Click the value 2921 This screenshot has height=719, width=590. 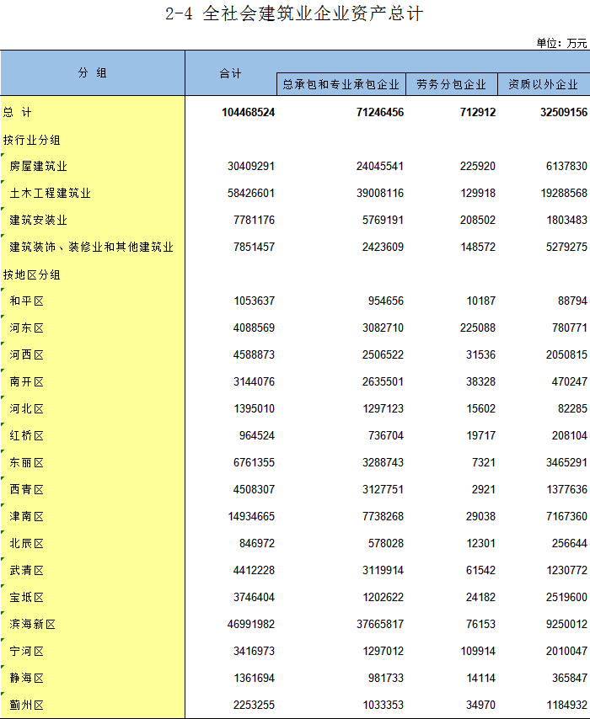(x=484, y=490)
